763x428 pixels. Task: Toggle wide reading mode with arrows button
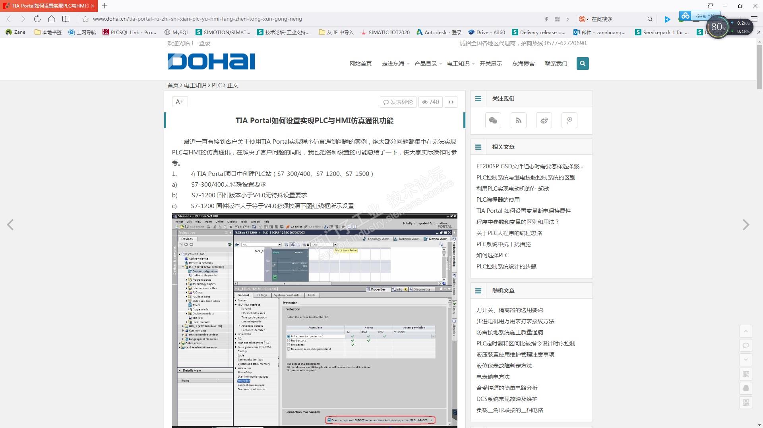[451, 102]
